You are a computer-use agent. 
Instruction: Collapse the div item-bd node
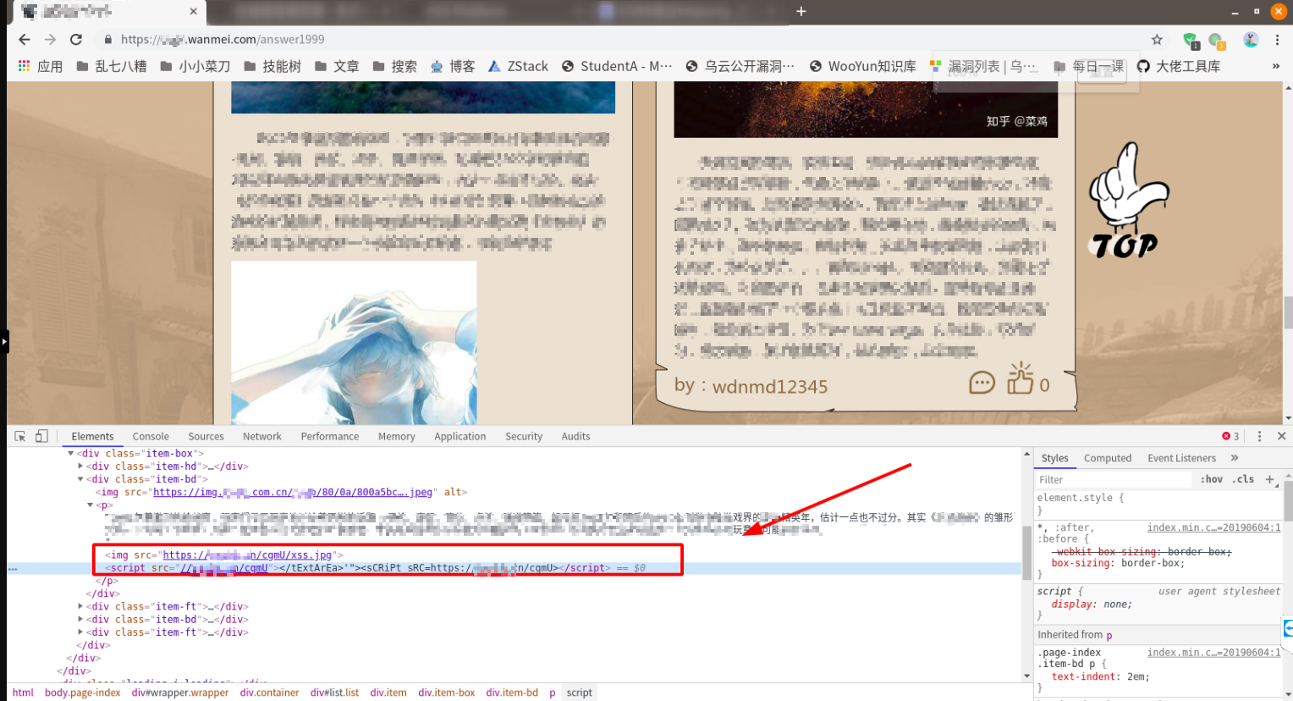coord(80,479)
